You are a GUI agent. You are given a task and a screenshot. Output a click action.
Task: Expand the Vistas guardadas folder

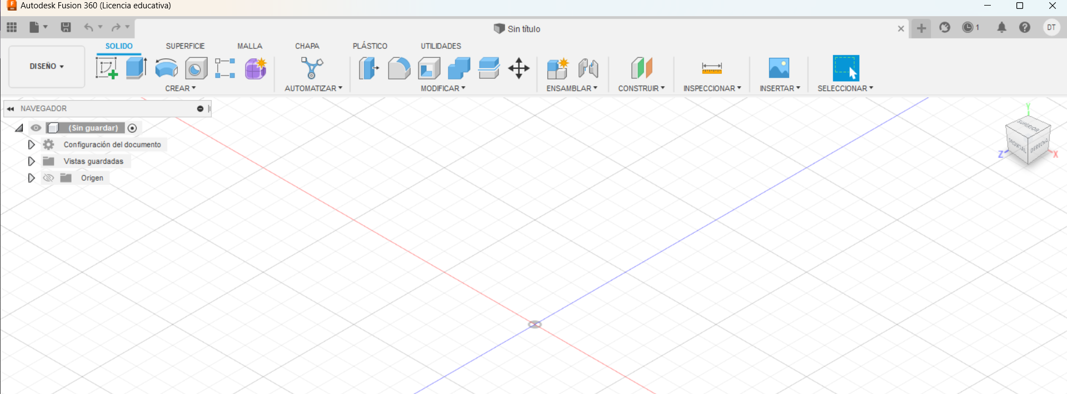pyautogui.click(x=31, y=161)
